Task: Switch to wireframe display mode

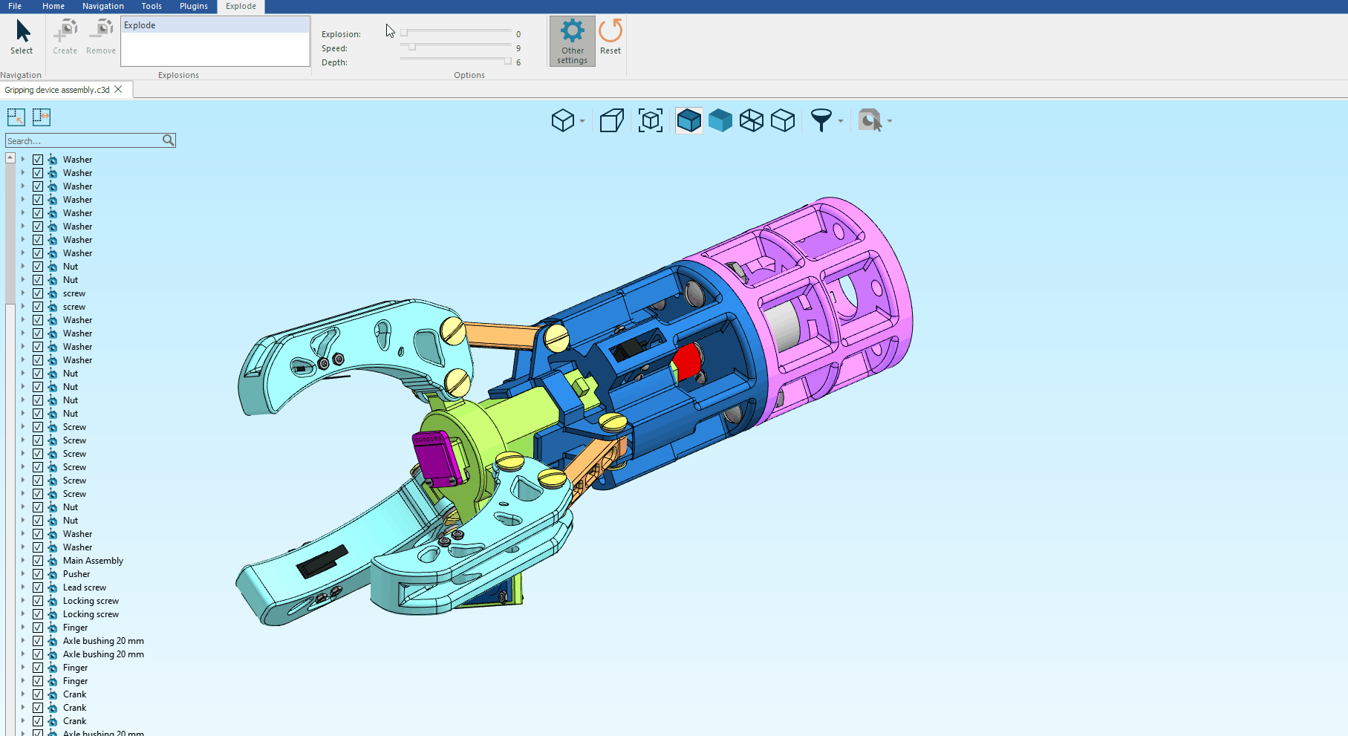Action: (751, 120)
